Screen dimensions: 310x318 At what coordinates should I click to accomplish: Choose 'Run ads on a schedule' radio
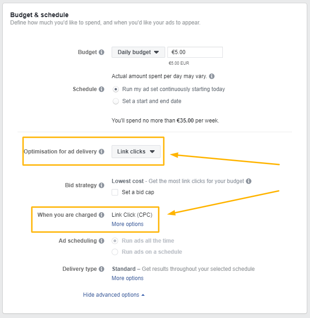click(x=116, y=252)
